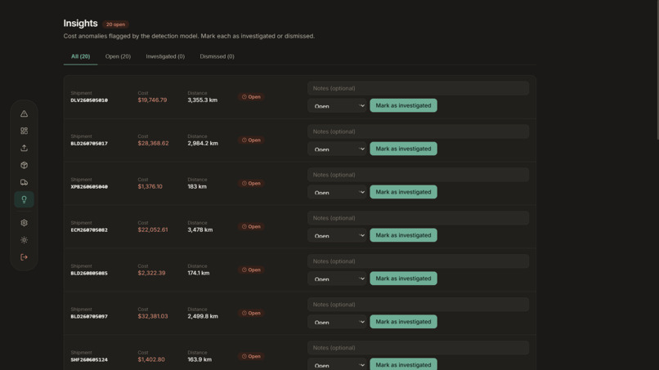This screenshot has height=370, width=659.
Task: Mark shipment BLD260705017 as investigated
Action: coord(403,149)
